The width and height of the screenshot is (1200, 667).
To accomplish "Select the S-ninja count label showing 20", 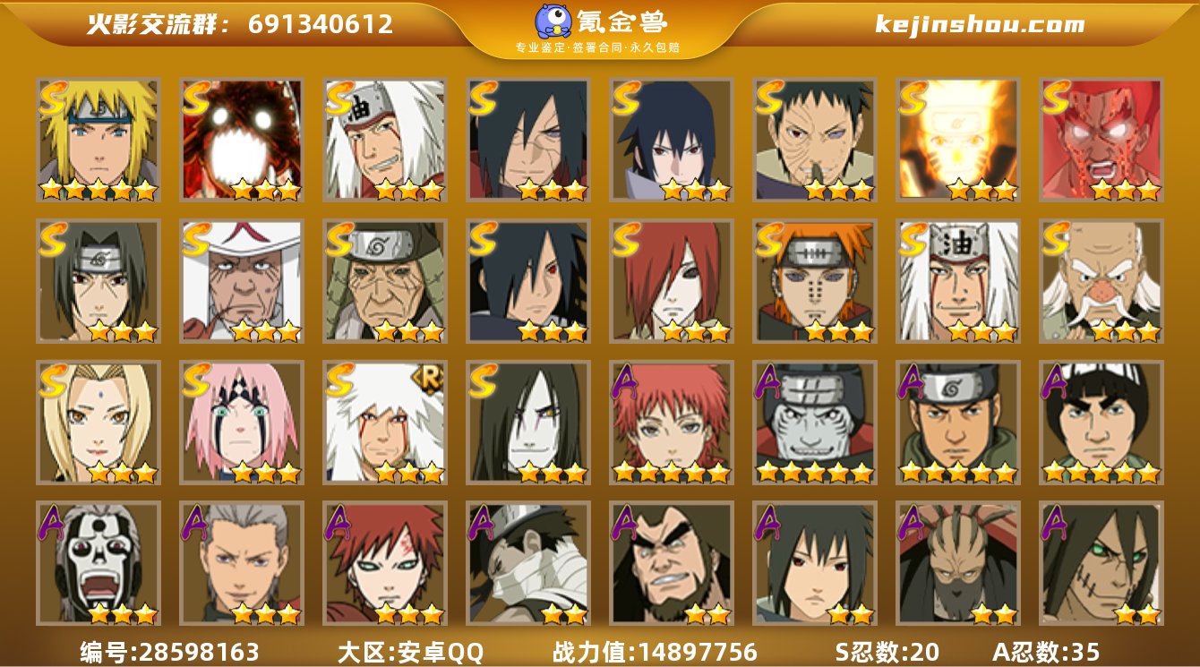I will [887, 652].
